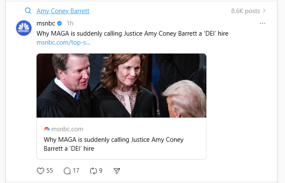Click the search magnifier icon
Screen dimensions: 285x183
click(x=28, y=11)
